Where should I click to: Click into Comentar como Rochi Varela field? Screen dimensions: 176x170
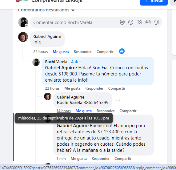point(74,22)
